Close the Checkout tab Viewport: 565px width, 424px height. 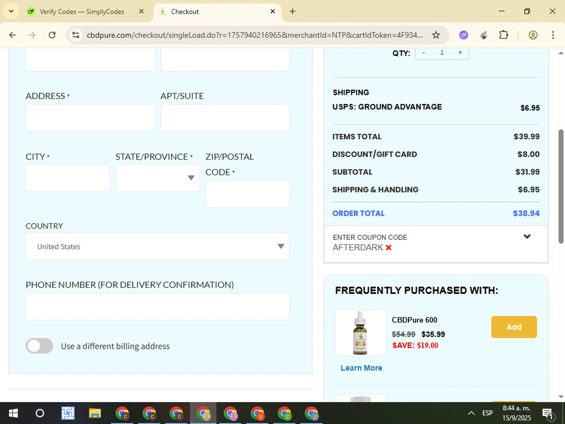[273, 11]
